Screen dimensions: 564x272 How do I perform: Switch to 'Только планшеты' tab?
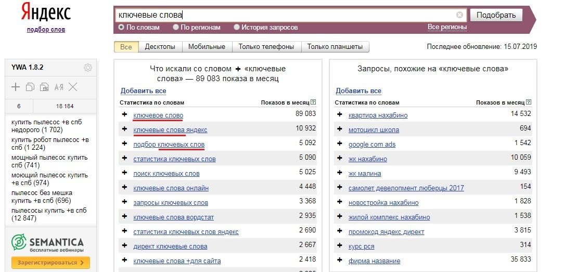[x=335, y=47]
